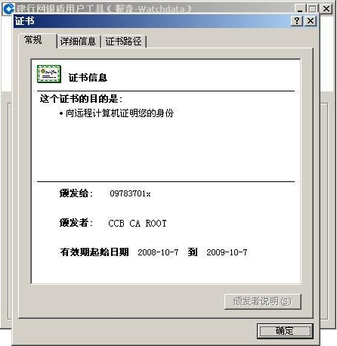Click the 颁发者说明(S) button
This screenshot has width=337, height=346.
pyautogui.click(x=263, y=301)
